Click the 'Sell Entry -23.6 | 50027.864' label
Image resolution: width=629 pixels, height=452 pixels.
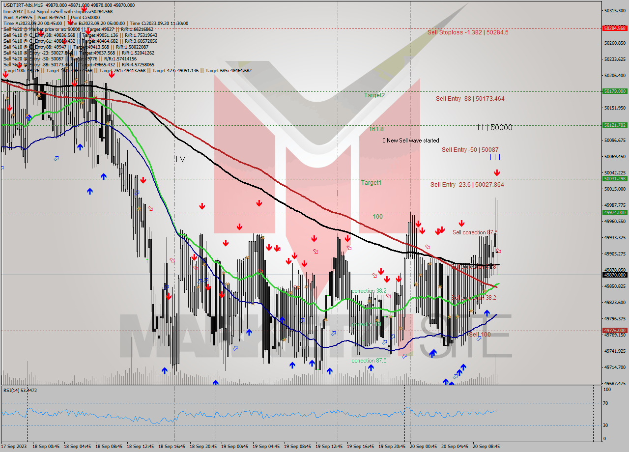pyautogui.click(x=467, y=185)
